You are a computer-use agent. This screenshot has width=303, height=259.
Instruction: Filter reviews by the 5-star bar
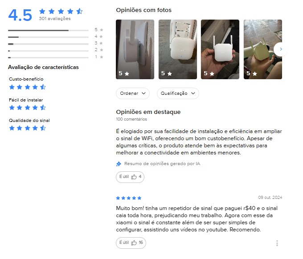(55, 30)
